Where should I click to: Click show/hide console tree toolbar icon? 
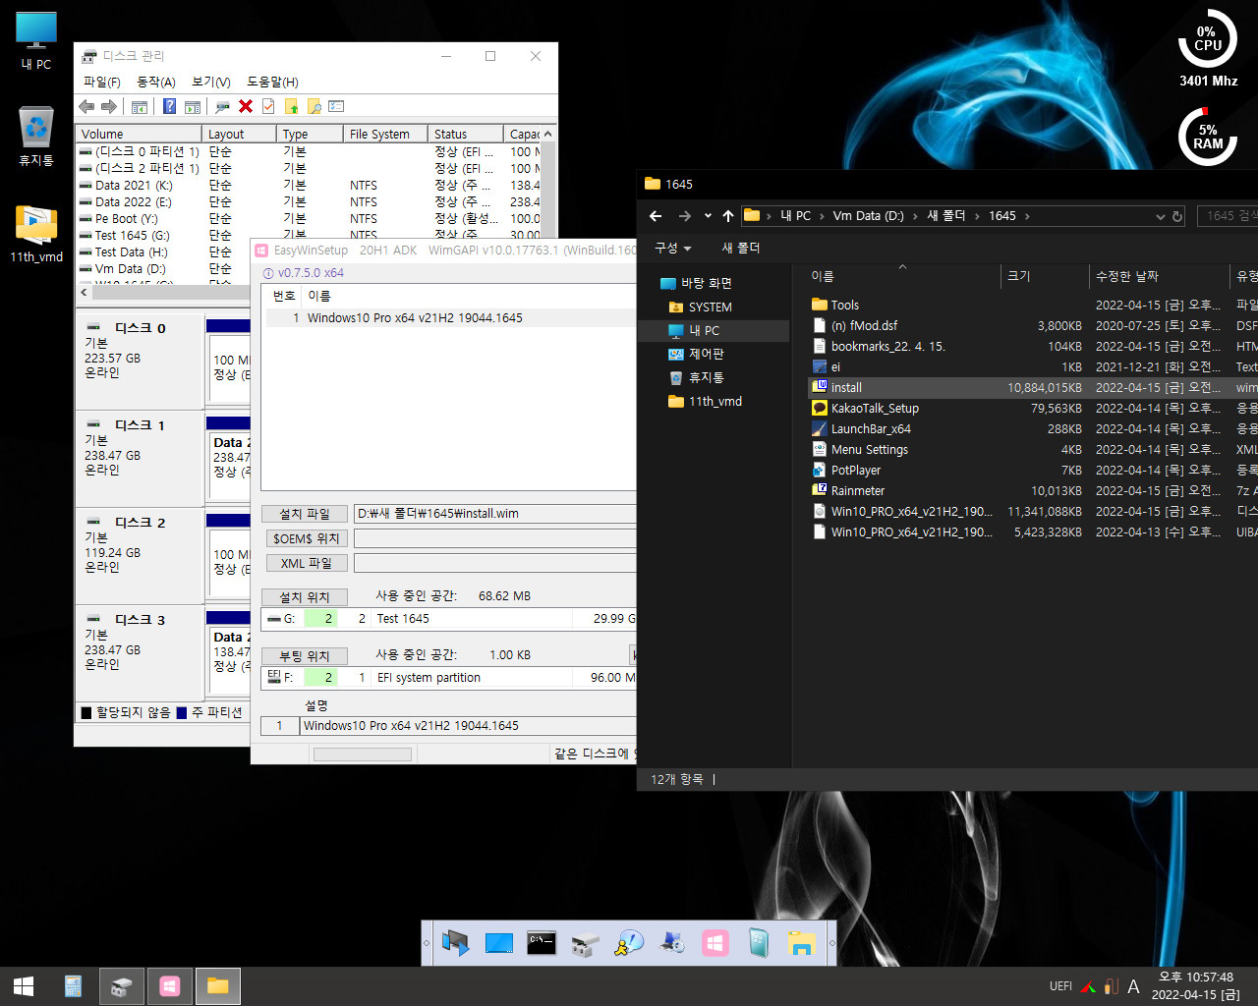point(140,106)
